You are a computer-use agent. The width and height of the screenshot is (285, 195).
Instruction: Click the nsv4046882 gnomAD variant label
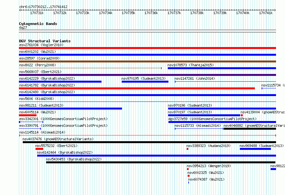254,126
